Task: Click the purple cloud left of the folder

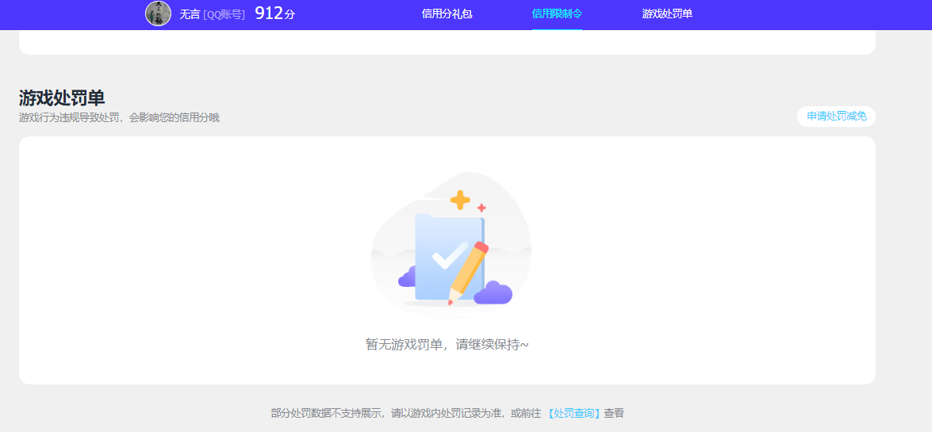Action: [407, 277]
